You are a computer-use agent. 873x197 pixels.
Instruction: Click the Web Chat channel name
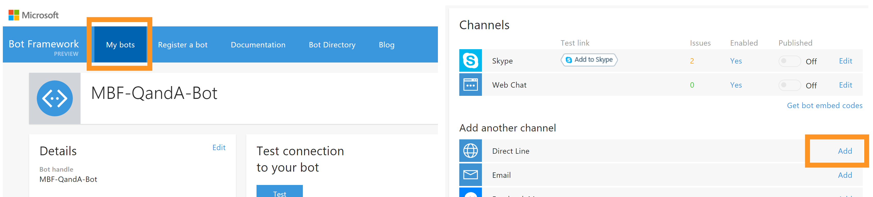pyautogui.click(x=509, y=85)
